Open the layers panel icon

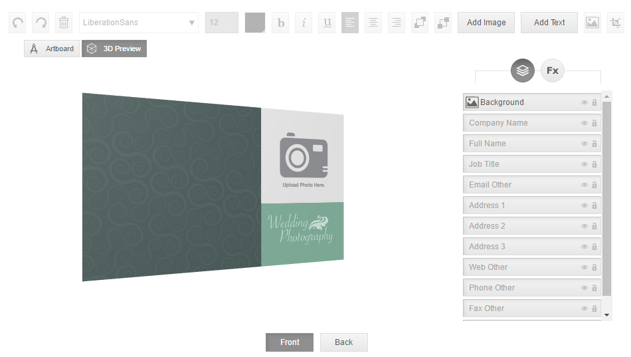[523, 70]
